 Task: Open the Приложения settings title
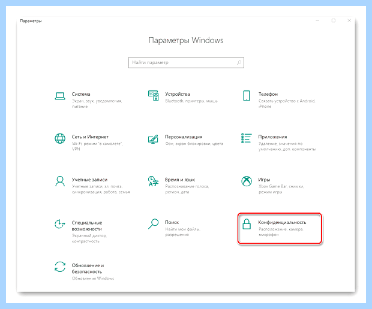272,137
